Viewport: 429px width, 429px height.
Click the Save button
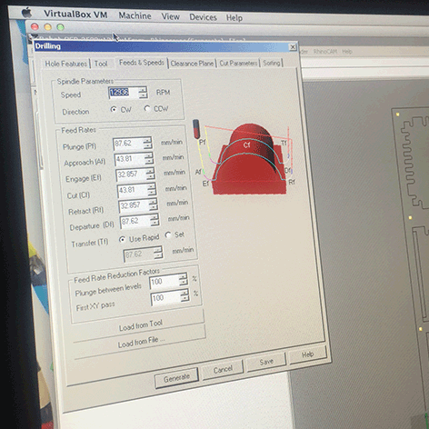click(266, 362)
